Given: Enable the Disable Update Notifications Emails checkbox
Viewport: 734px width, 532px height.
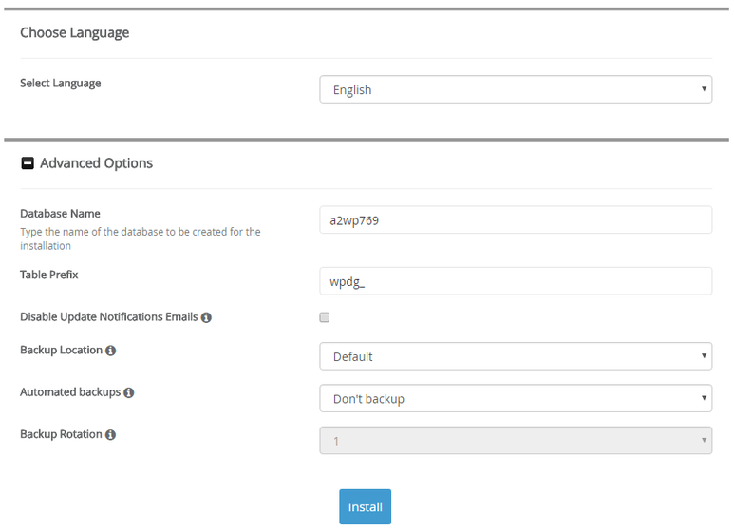Looking at the screenshot, I should point(325,317).
